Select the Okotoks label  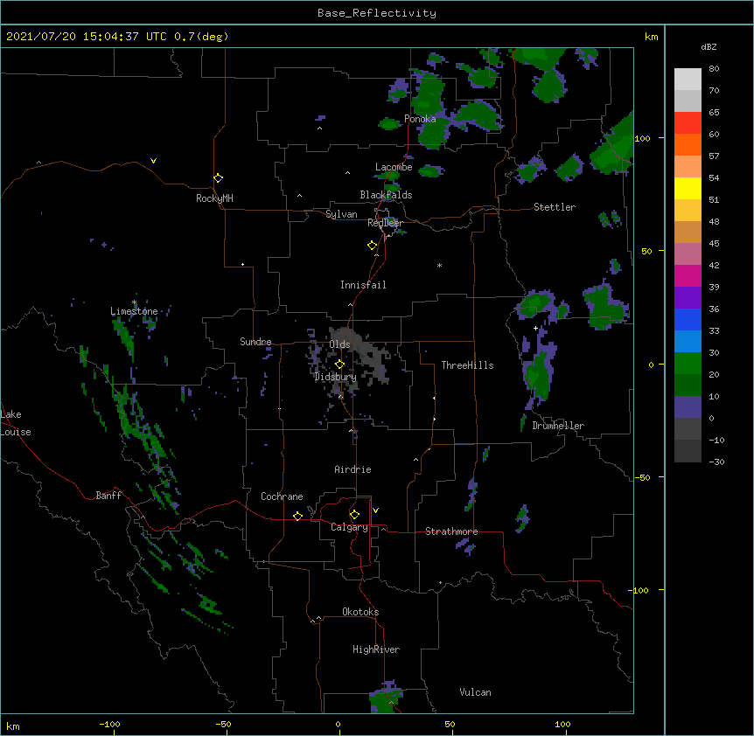coord(360,612)
